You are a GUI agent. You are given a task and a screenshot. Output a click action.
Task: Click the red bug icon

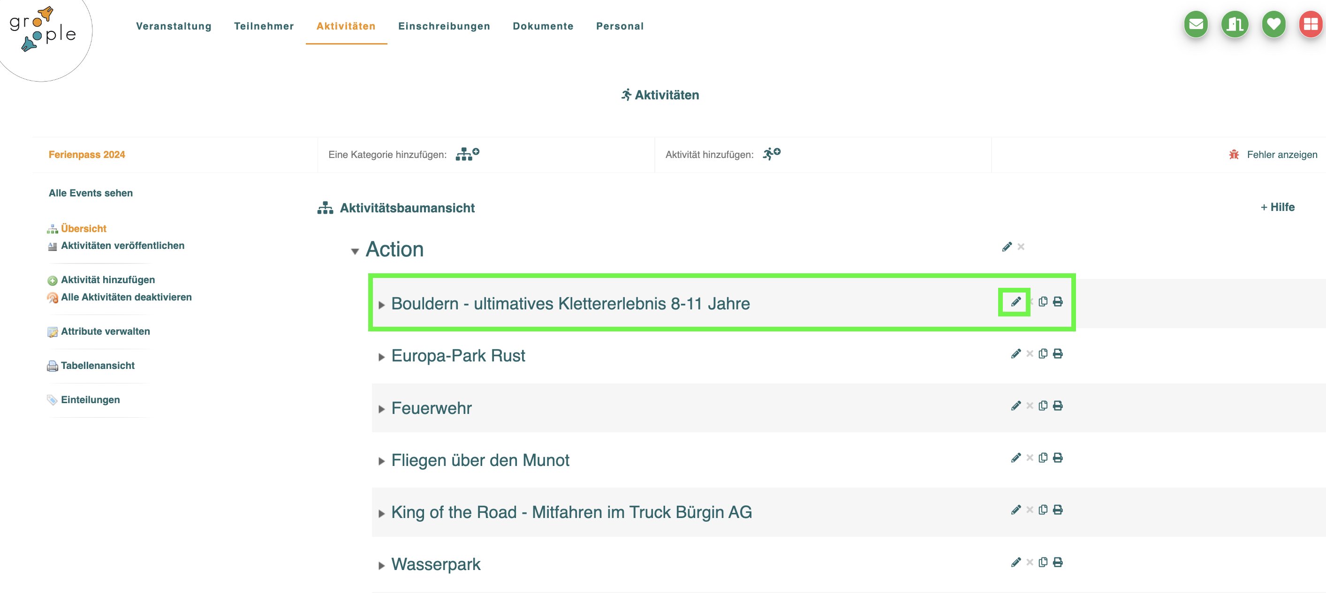tap(1234, 154)
